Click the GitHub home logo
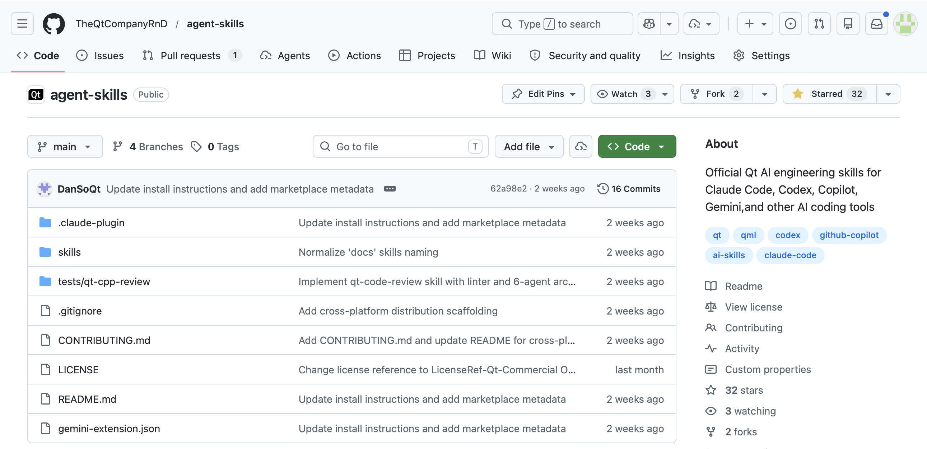927x449 pixels. pyautogui.click(x=54, y=23)
